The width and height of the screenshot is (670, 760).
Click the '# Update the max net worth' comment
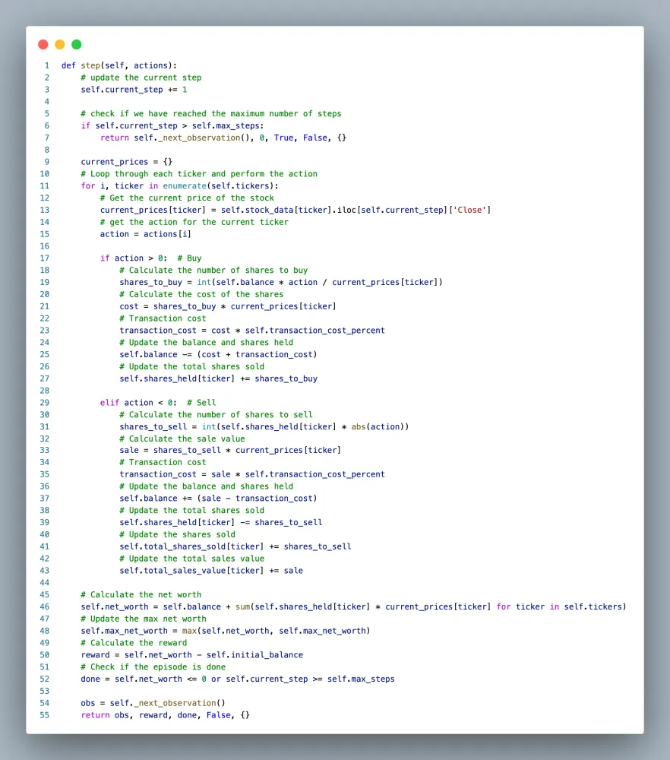(144, 619)
